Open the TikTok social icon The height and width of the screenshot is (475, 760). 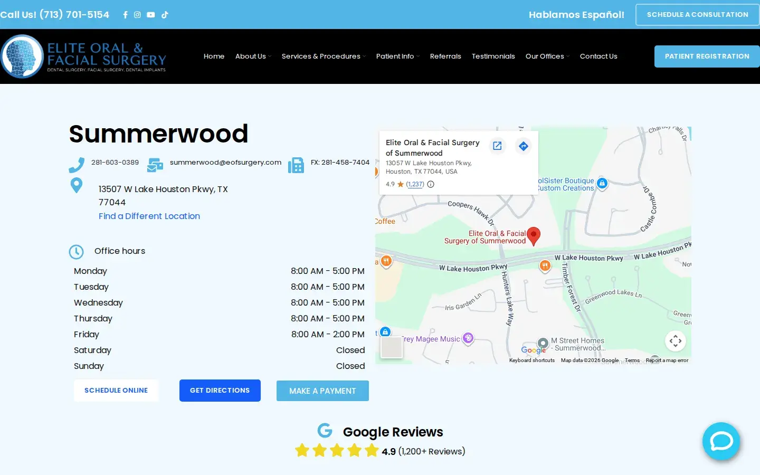[165, 15]
